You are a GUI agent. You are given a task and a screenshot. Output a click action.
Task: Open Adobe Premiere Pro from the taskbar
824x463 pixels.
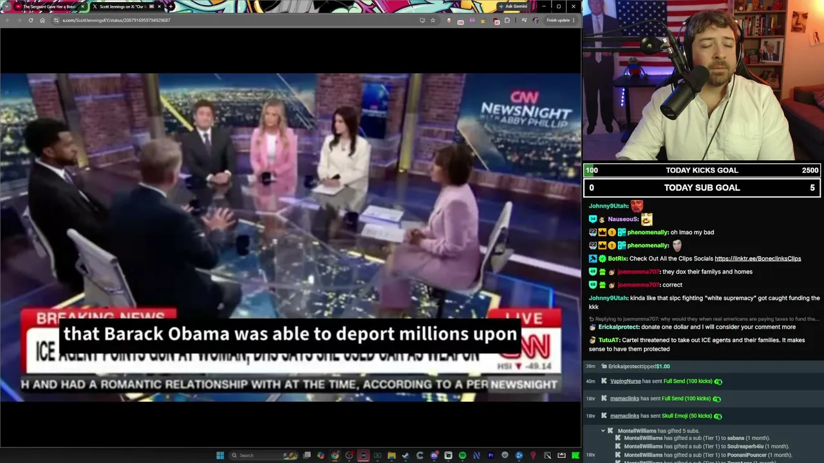pyautogui.click(x=491, y=455)
